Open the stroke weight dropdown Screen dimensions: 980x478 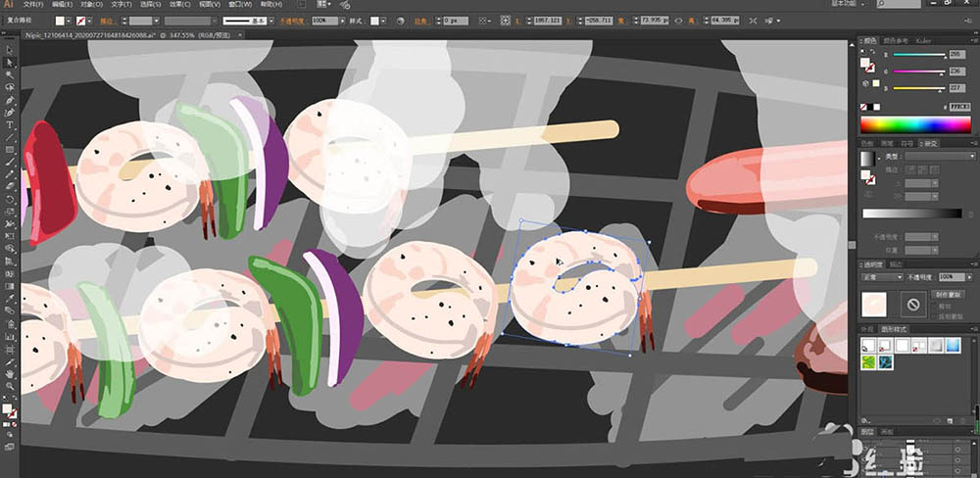[x=156, y=21]
